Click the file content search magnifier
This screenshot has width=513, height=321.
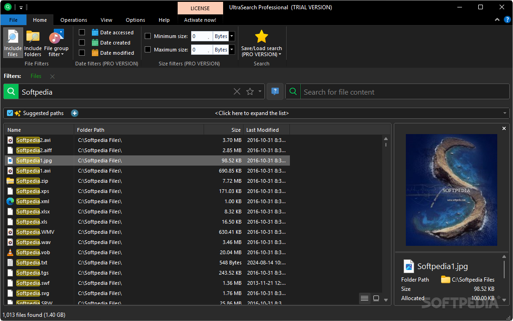(293, 92)
